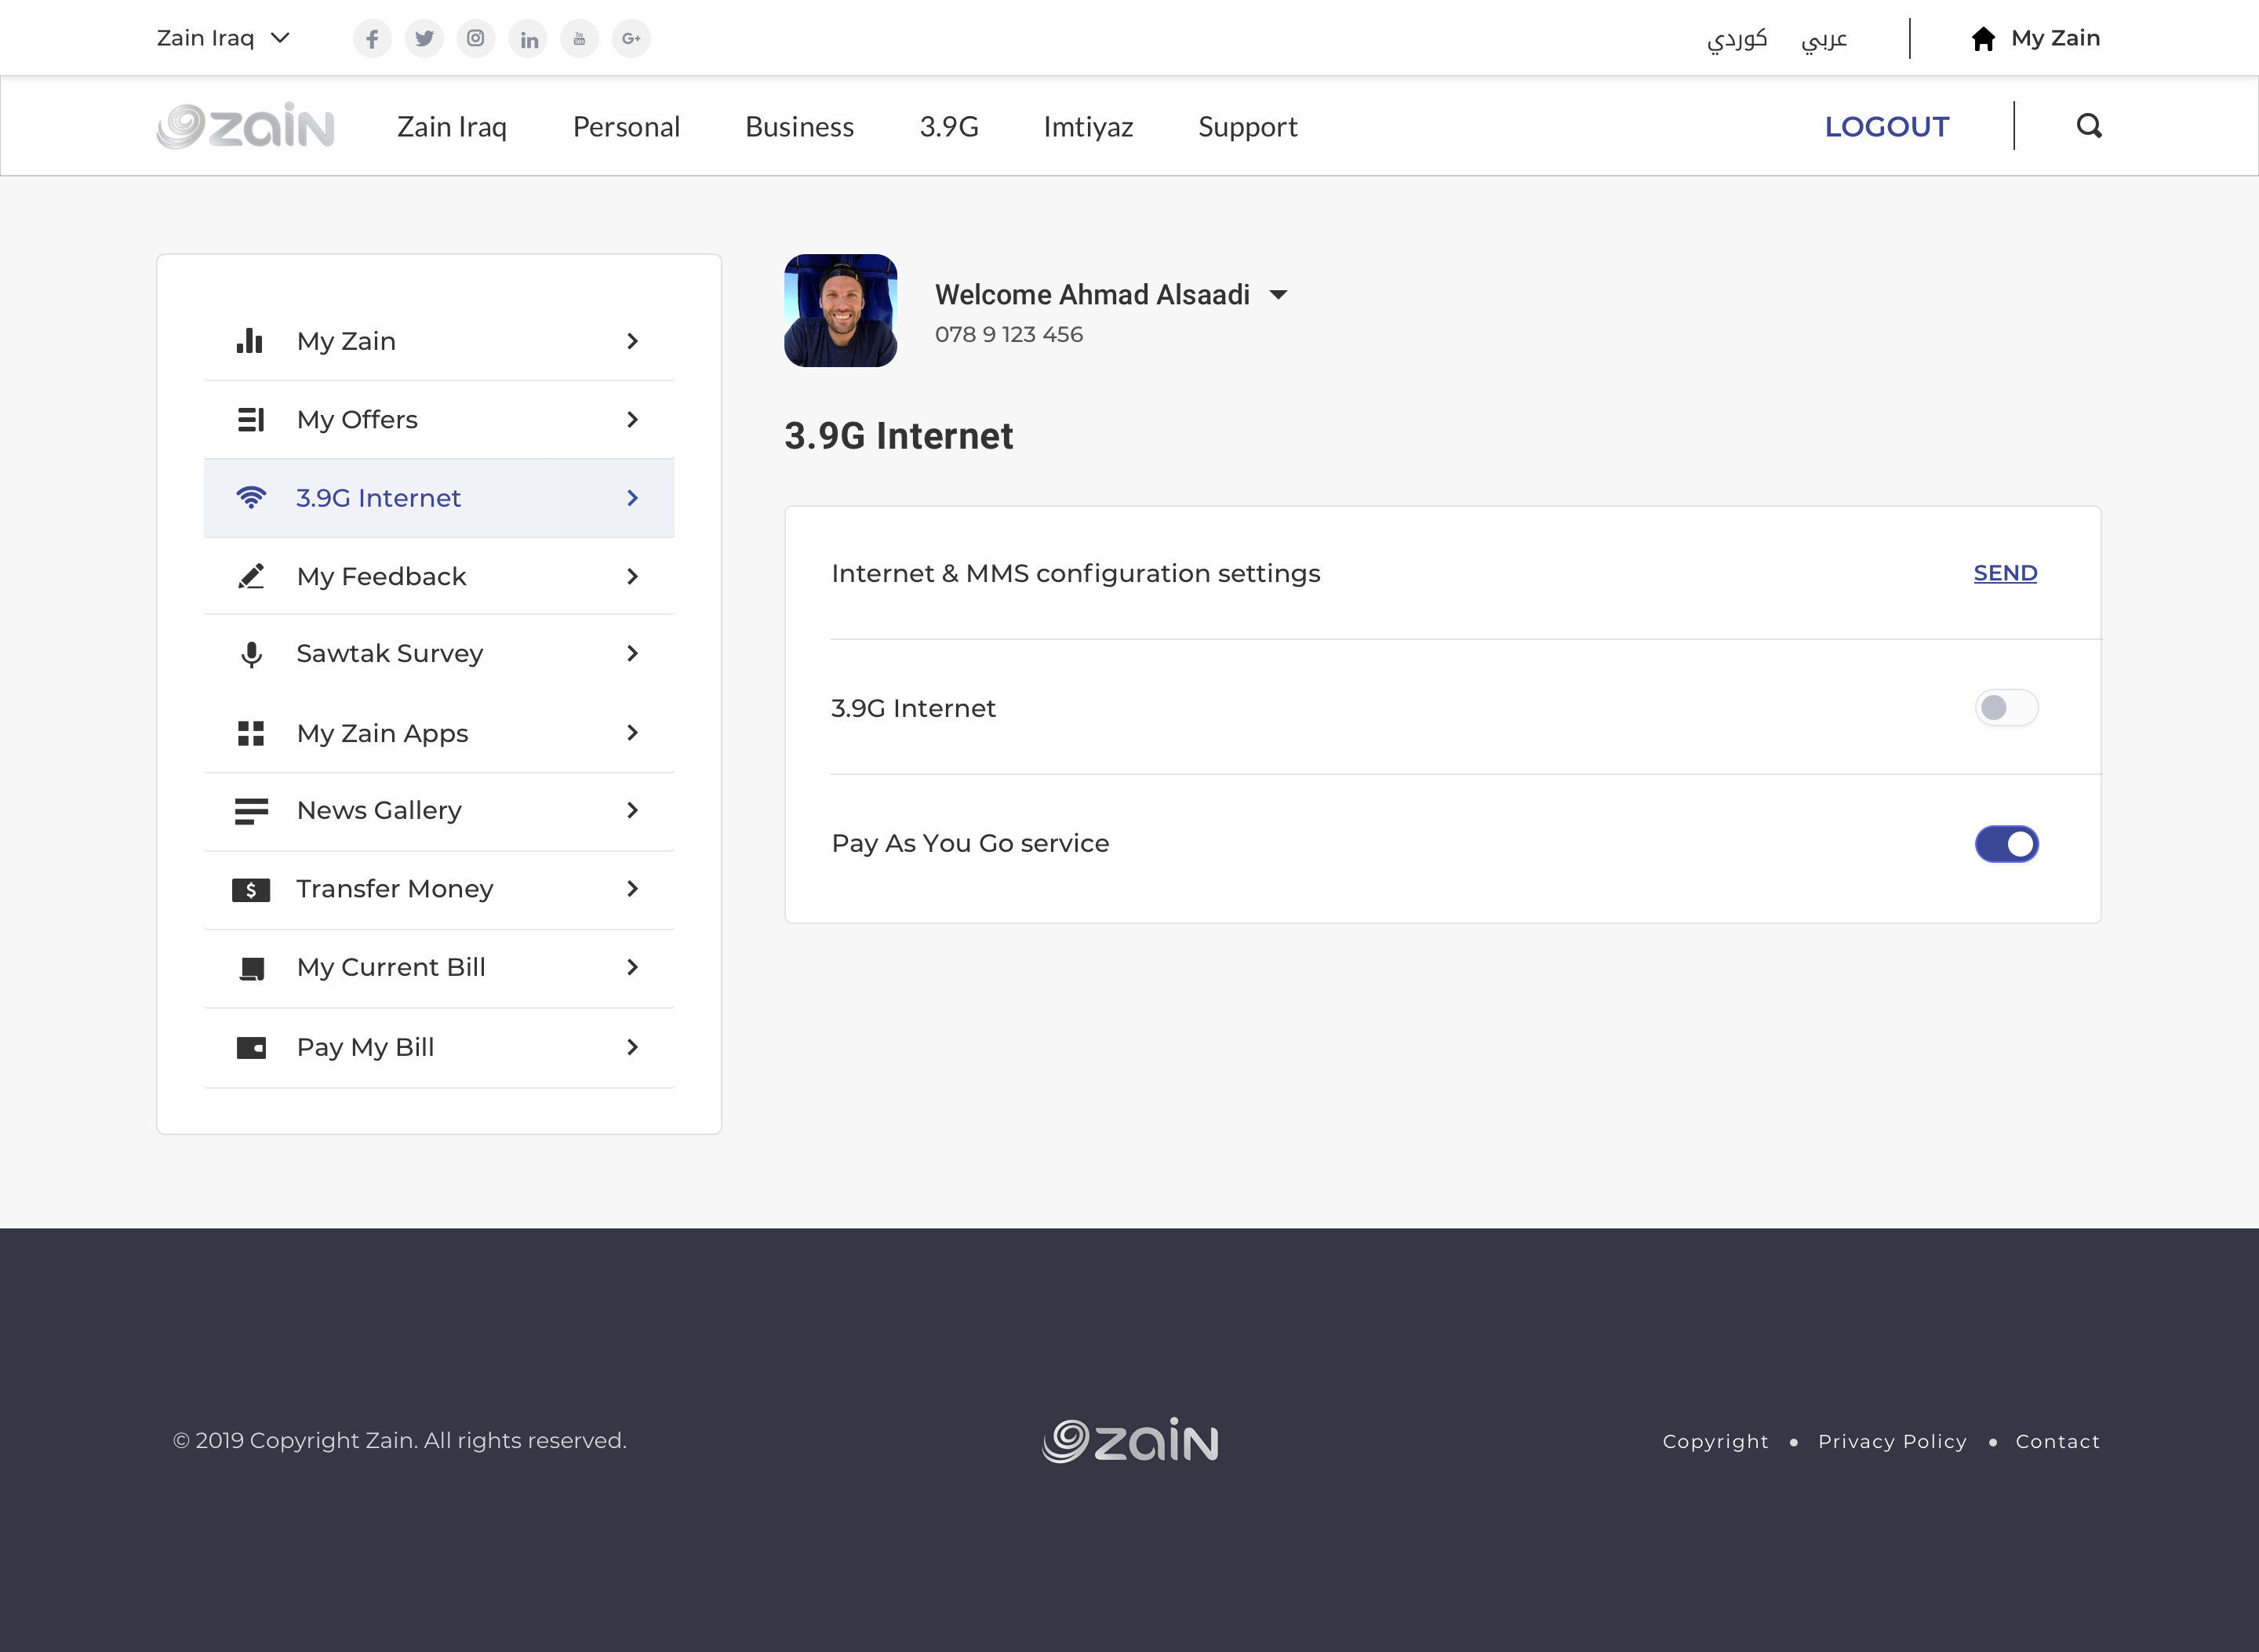
Task: Switch language to Kurdish كوردي
Action: pos(1737,39)
